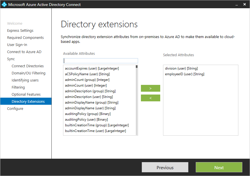
Task: Select the Configure step in sidebar
Action: pyautogui.click(x=15, y=108)
